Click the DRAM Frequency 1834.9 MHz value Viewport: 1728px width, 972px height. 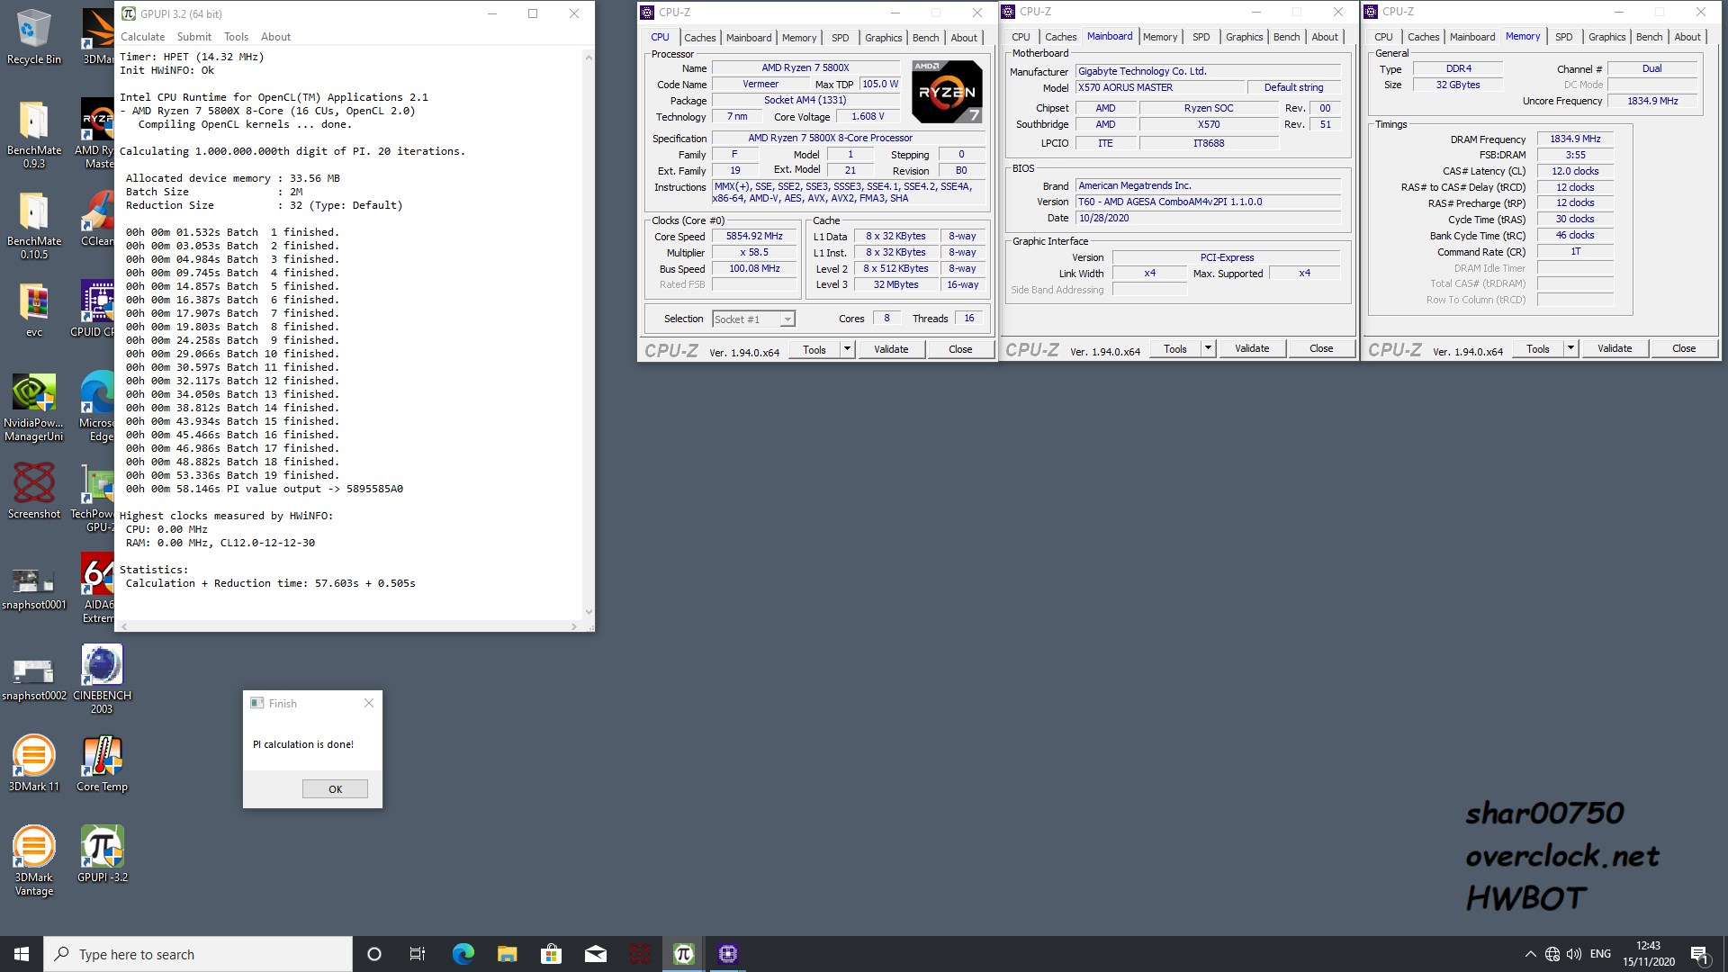pyautogui.click(x=1575, y=139)
